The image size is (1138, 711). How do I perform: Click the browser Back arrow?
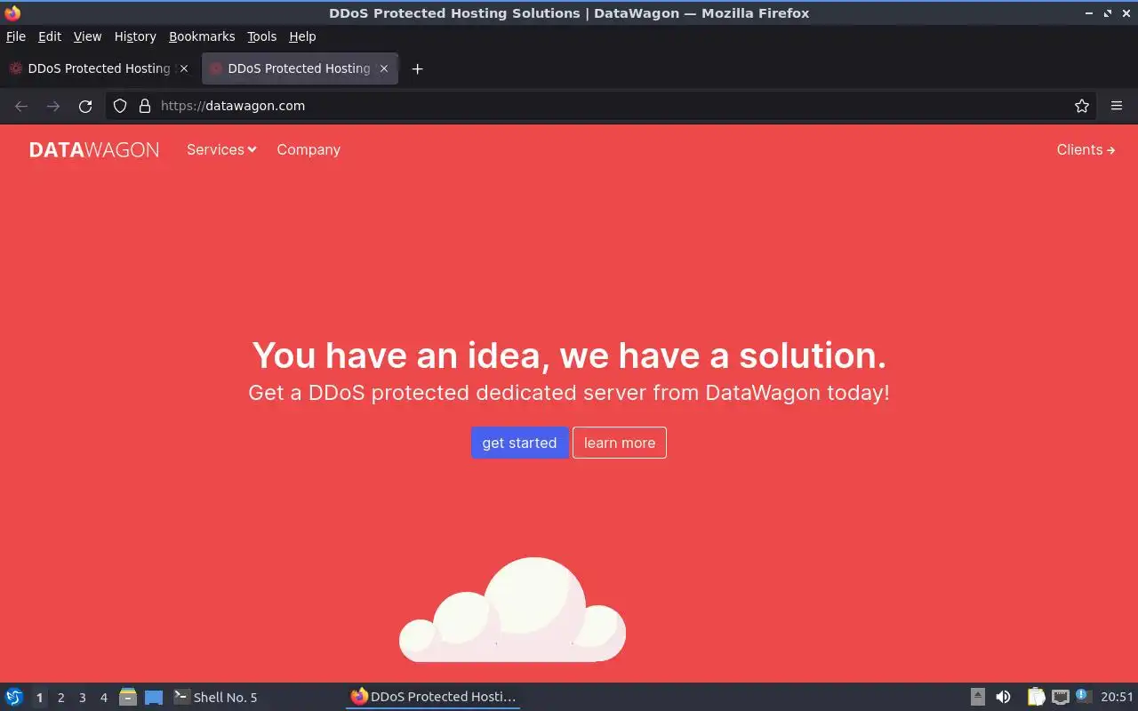[21, 106]
